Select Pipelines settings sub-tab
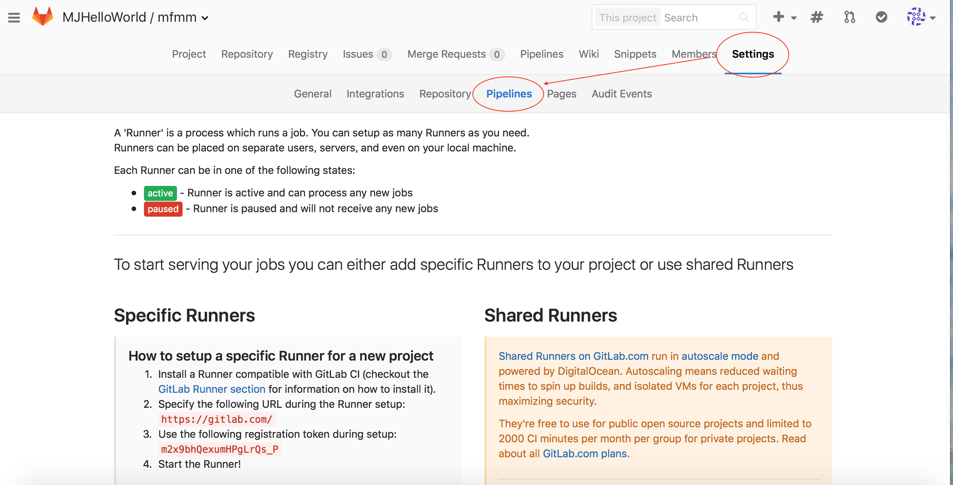This screenshot has height=485, width=953. coord(509,94)
